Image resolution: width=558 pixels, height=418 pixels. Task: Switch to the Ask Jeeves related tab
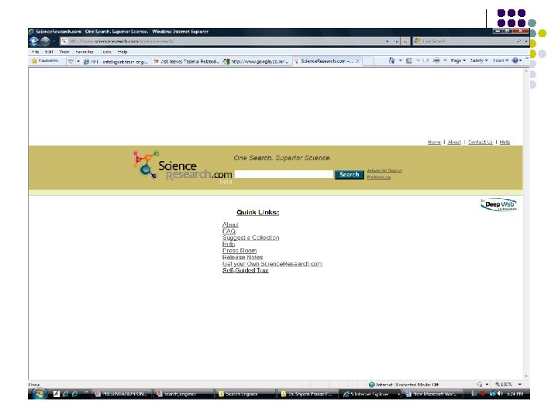pos(187,61)
